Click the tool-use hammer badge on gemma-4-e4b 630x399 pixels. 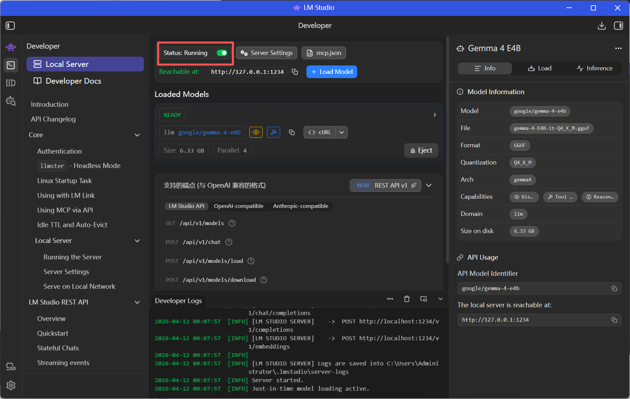click(x=274, y=132)
